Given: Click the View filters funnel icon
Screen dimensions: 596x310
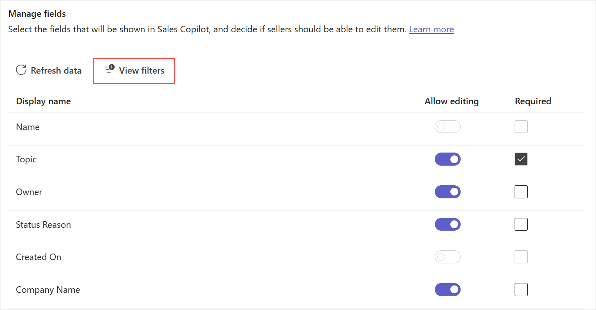Looking at the screenshot, I should [x=109, y=69].
